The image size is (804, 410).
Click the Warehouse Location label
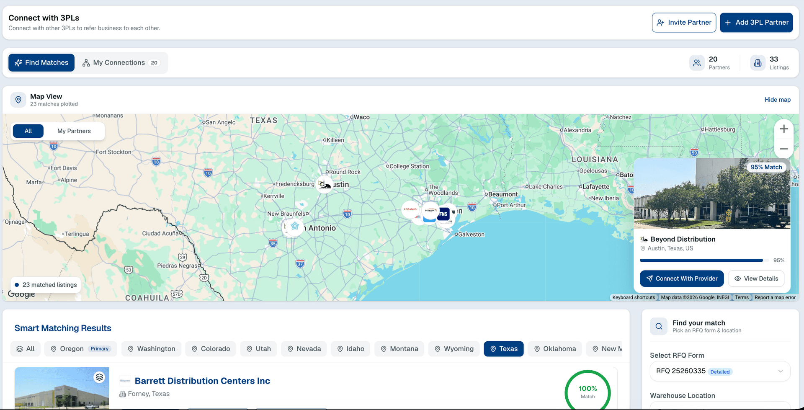click(x=683, y=396)
